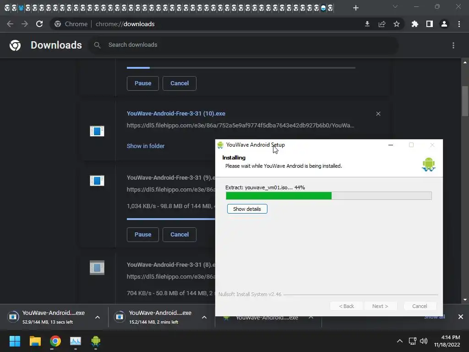Expand options for the 52.9/144 MB download
This screenshot has height=352, width=469.
pos(98,317)
